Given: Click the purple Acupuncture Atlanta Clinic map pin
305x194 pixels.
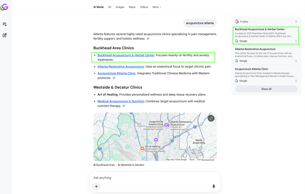Looking at the screenshot, I should (x=166, y=125).
